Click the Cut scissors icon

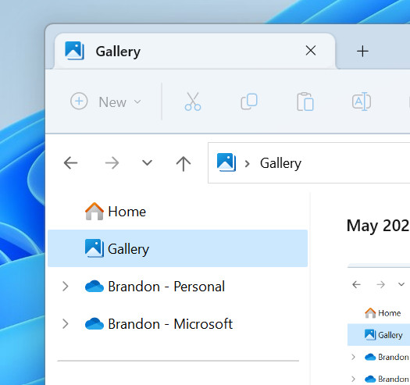pos(193,102)
